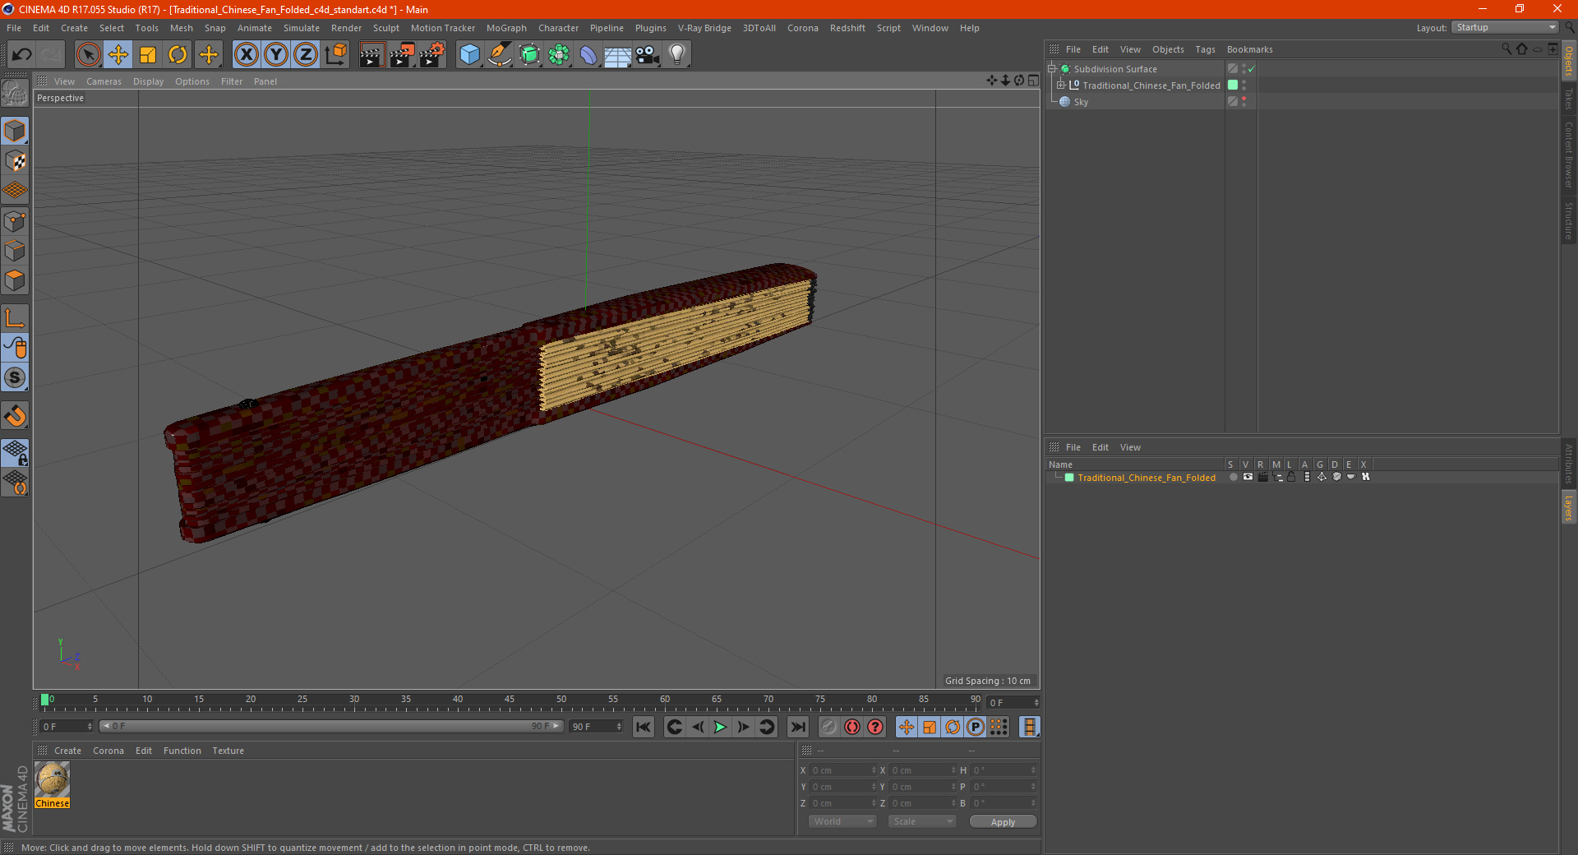
Task: Click Make Editable icon in left sidebar
Action: [15, 94]
